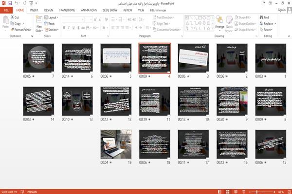The width and height of the screenshot is (292, 194).
Task: Toggle Italic formatting in Font group
Action: pos(69,28)
